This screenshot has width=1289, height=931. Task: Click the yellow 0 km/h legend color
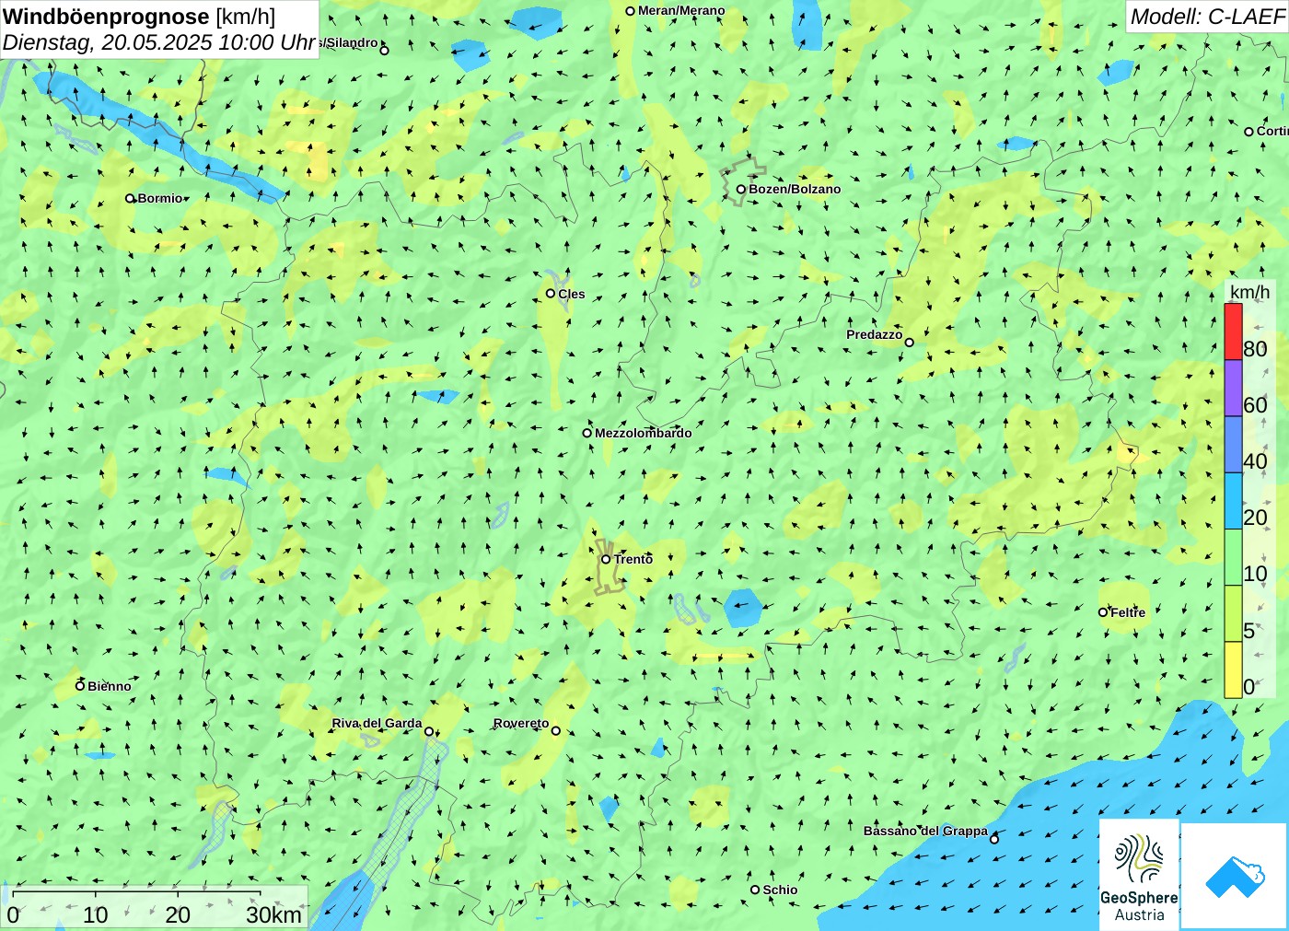(x=1233, y=670)
